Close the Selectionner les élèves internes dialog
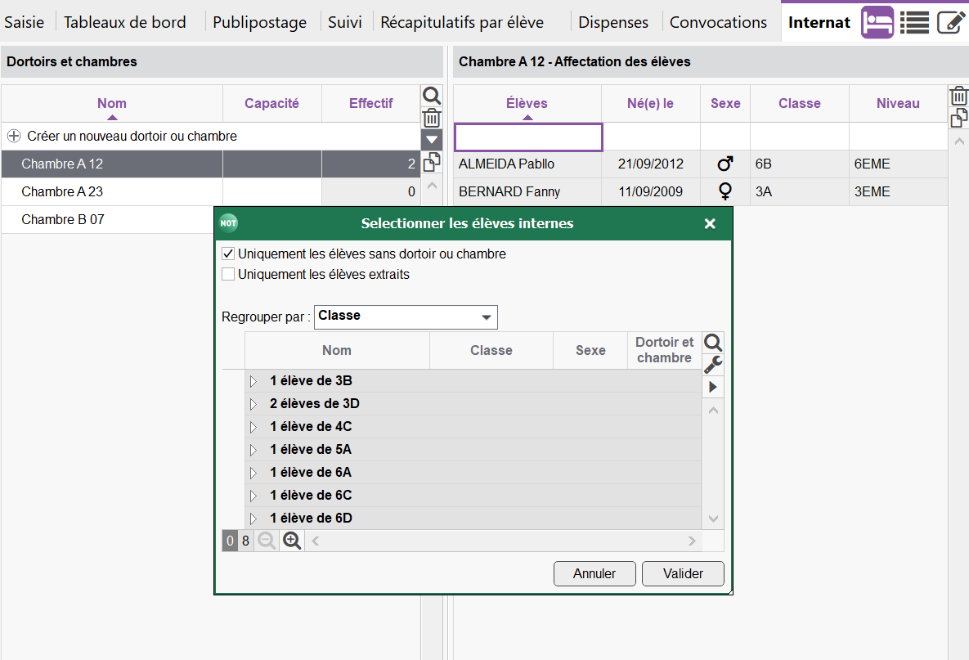 [710, 224]
